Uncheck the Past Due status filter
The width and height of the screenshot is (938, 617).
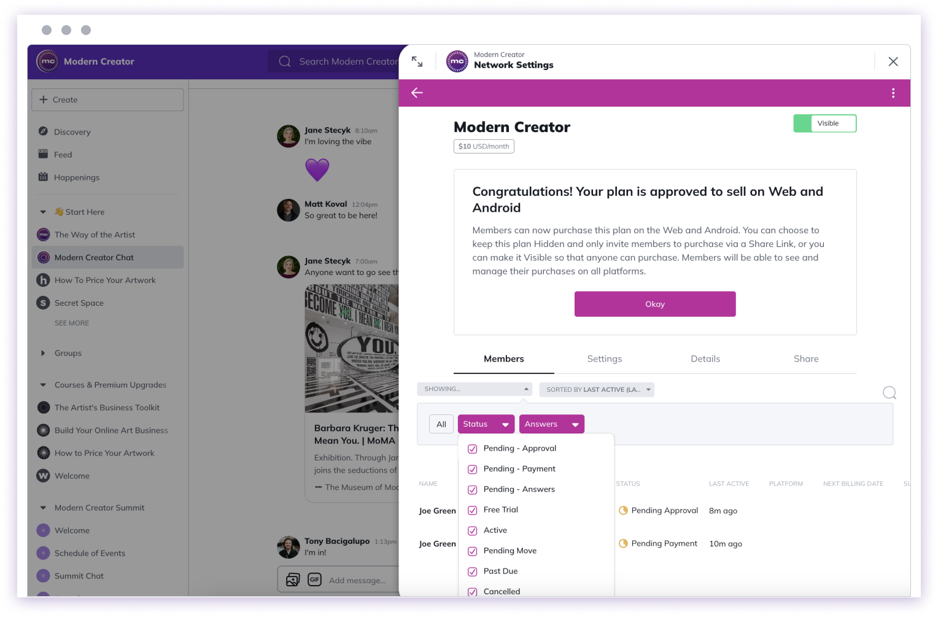click(473, 572)
